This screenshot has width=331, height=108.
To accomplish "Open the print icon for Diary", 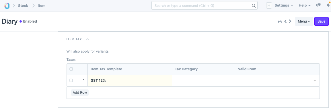I will point(280,21).
